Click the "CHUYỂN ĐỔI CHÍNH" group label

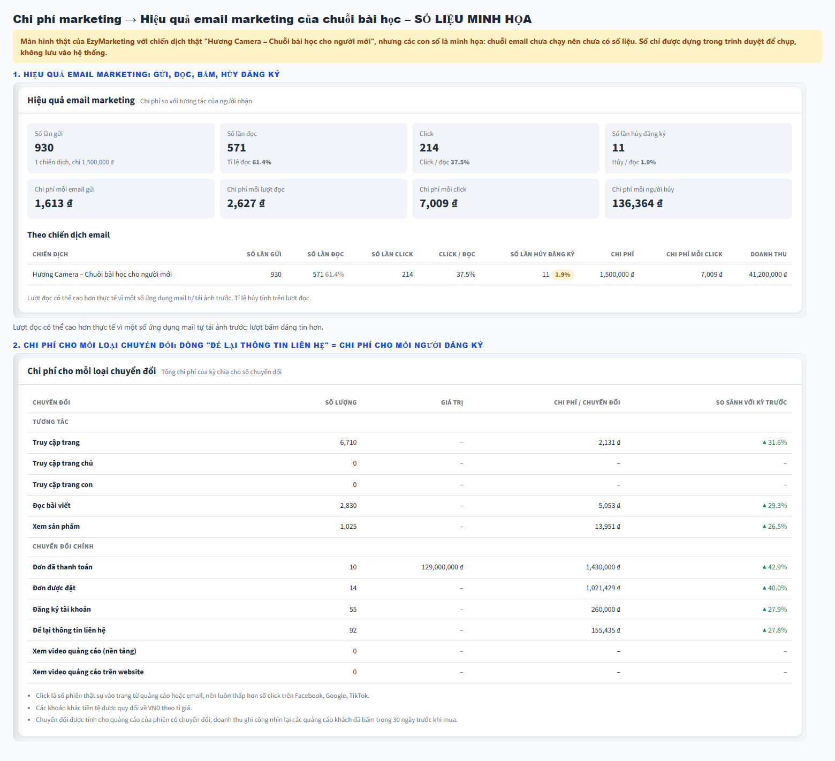point(63,546)
